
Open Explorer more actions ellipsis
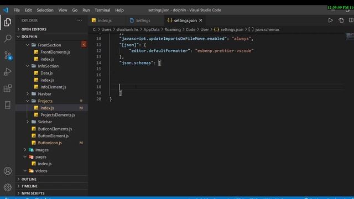80,20
